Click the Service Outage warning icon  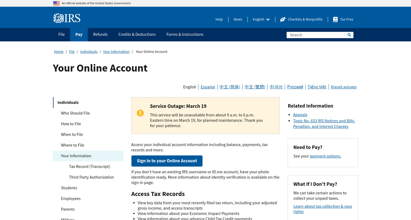click(140, 113)
